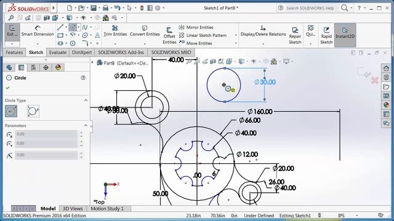The height and width of the screenshot is (221, 394).
Task: Open the DimXpertManager crosshair tab
Action: pos(46,68)
